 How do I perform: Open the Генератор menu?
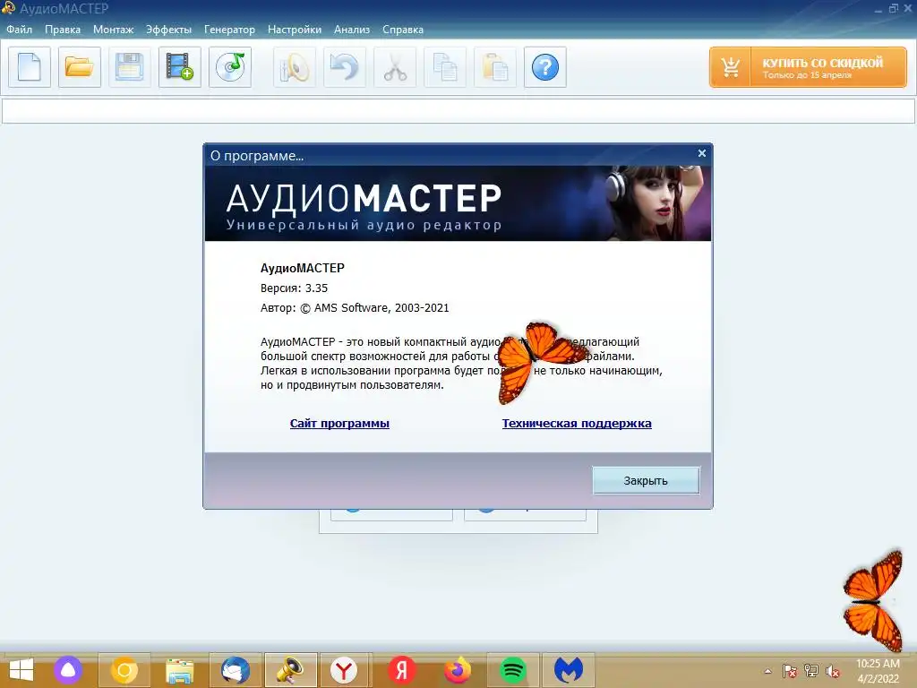(229, 30)
